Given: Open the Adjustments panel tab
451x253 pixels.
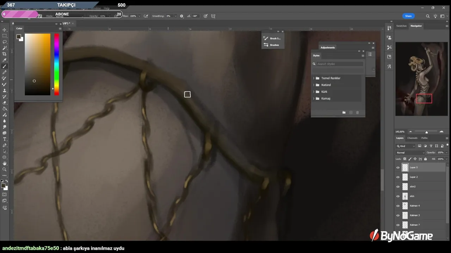Looking at the screenshot, I should point(328,47).
